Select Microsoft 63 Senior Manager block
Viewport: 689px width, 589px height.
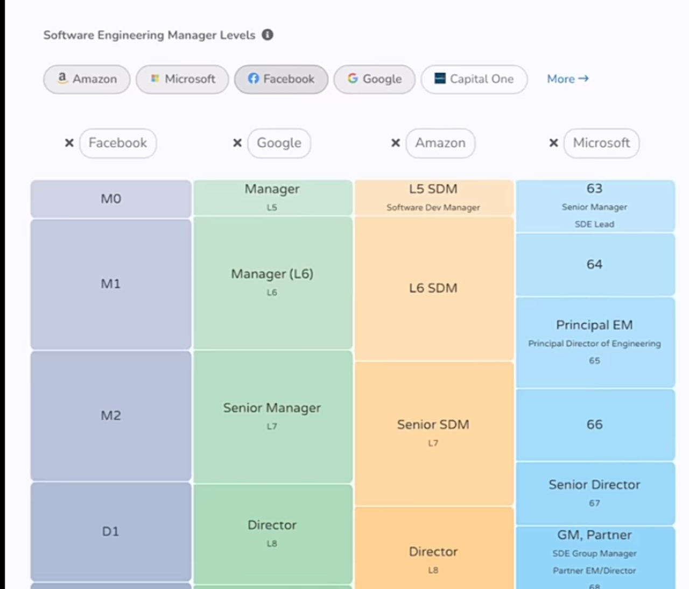[x=595, y=206]
